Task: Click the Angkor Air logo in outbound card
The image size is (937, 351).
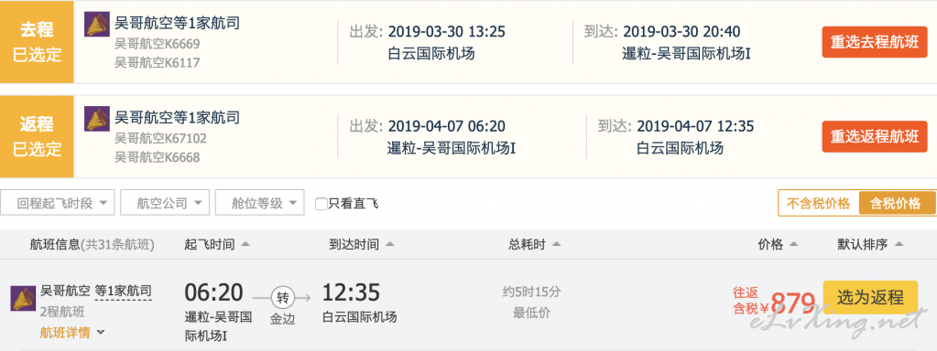Action: click(x=96, y=25)
